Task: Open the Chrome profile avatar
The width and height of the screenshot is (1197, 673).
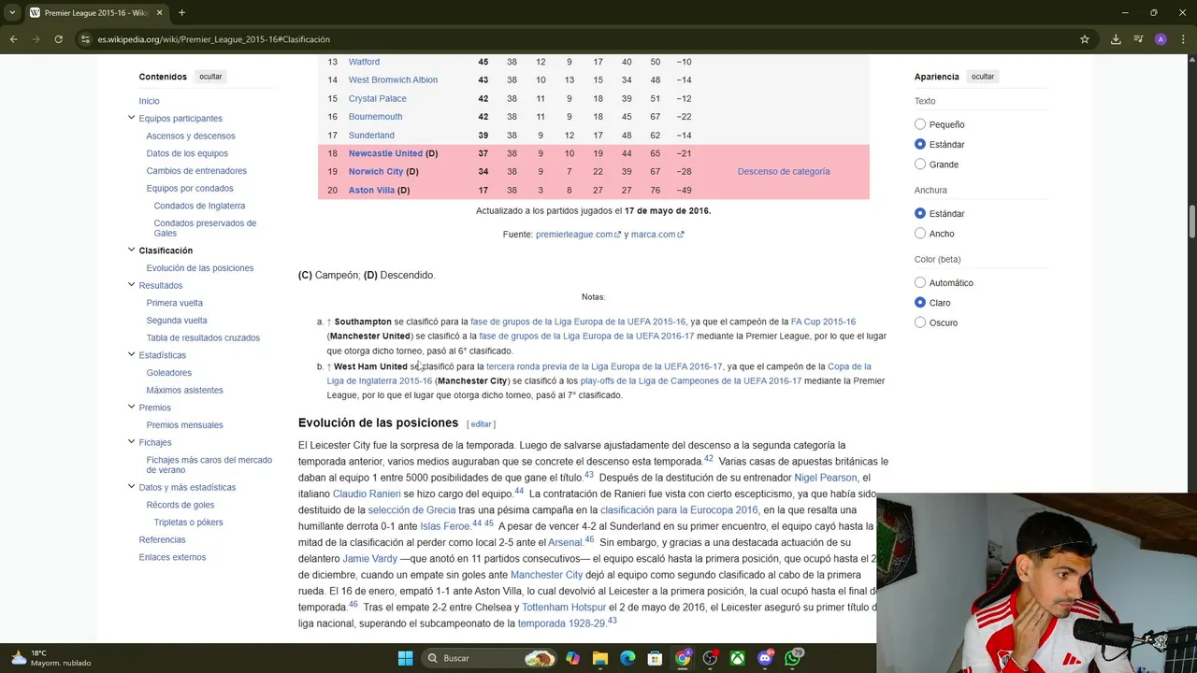Action: coord(1161,39)
